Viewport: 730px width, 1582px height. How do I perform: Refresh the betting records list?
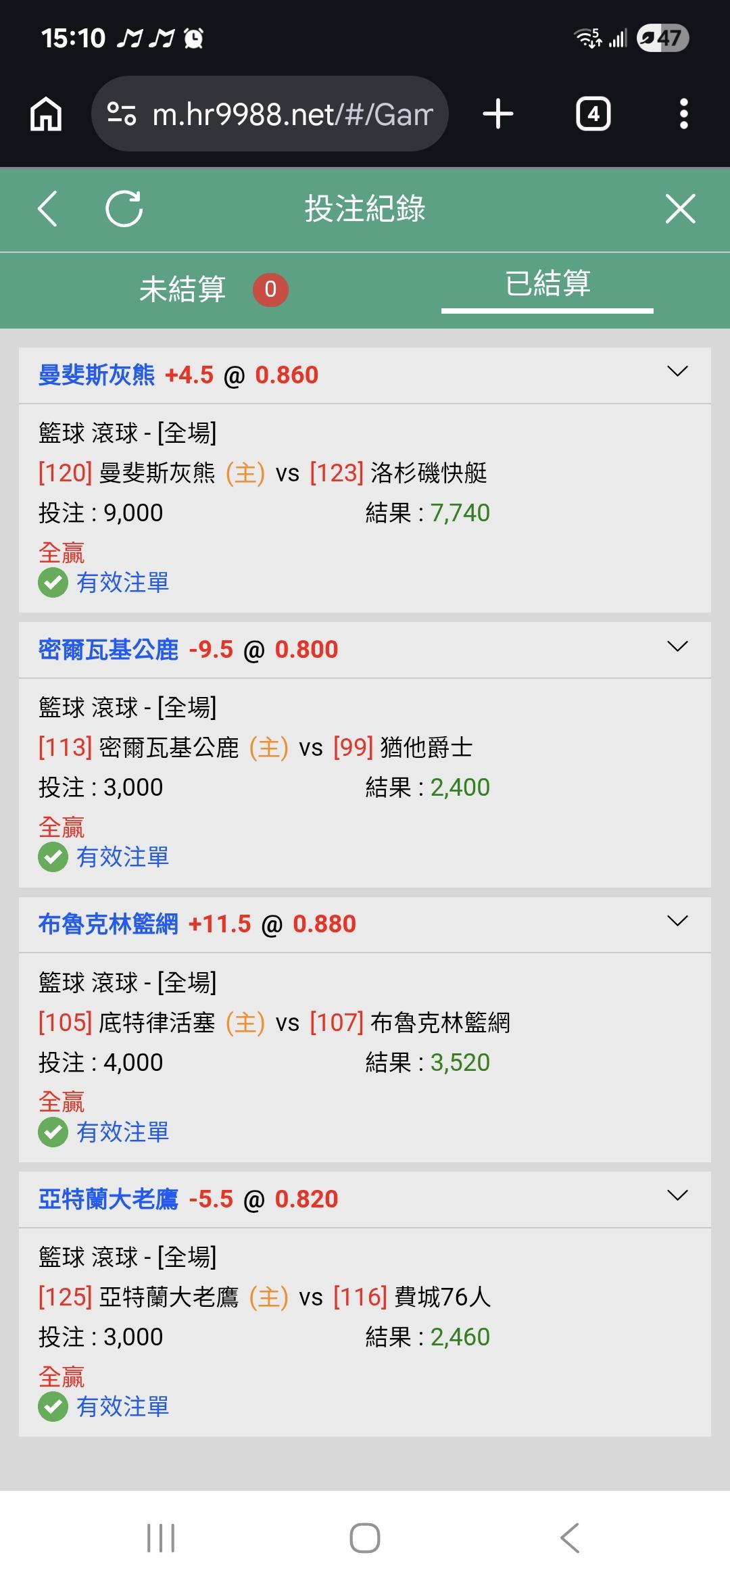(124, 208)
